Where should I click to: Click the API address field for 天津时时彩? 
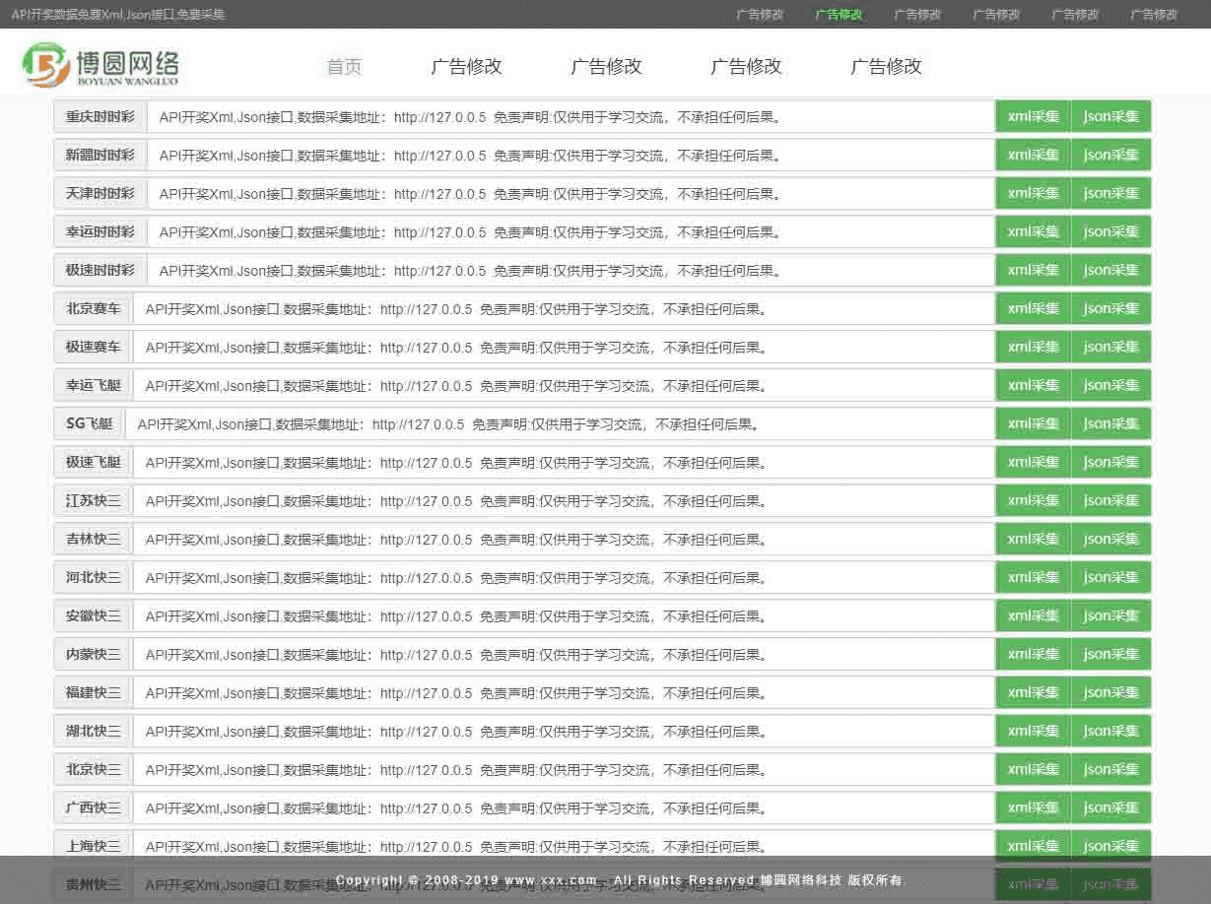pos(570,193)
